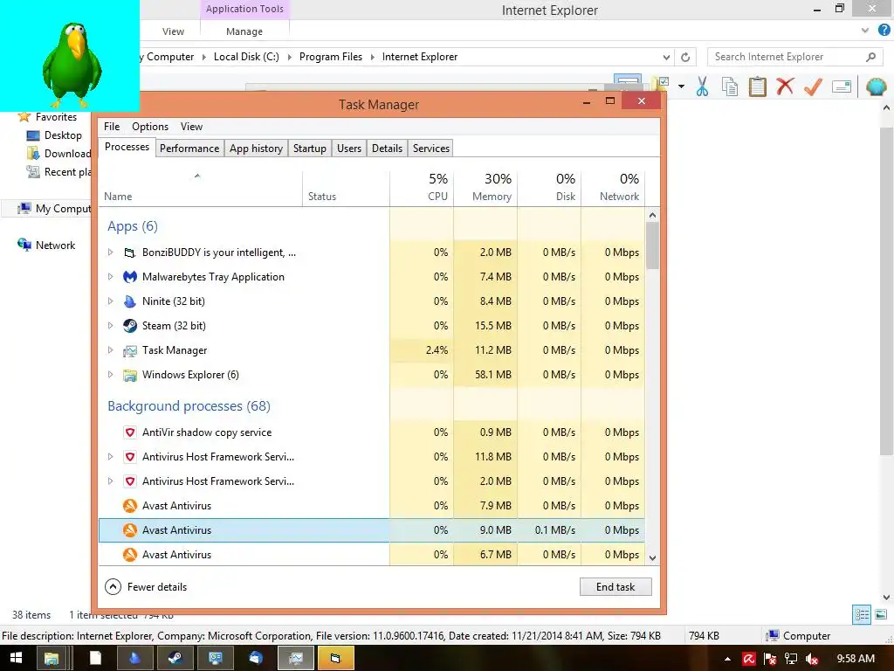Viewport: 894px width, 671px height.
Task: Select Network in the Explorer navigation pane
Action: point(55,246)
